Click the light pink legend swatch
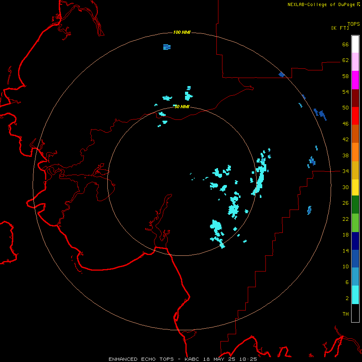362x362 pixels. coord(355,62)
